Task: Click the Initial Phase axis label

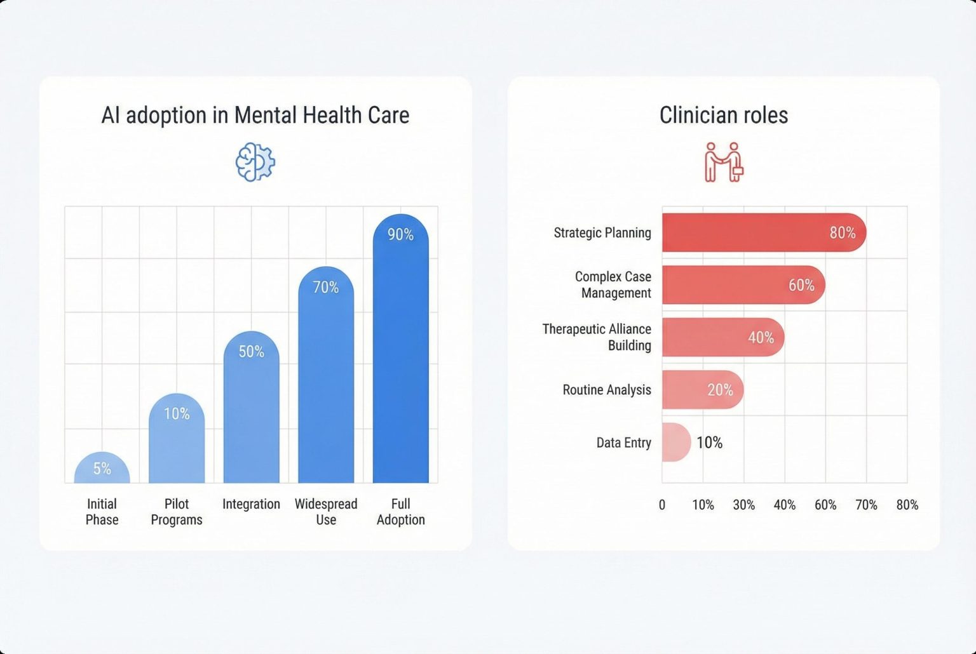Action: 102,512
